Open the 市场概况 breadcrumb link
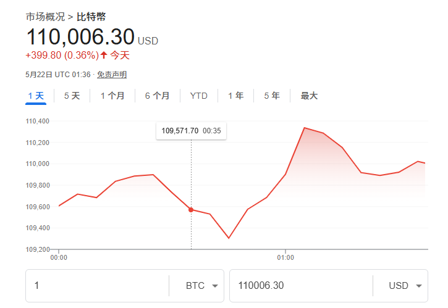Image resolution: width=448 pixels, height=308 pixels. click(45, 17)
